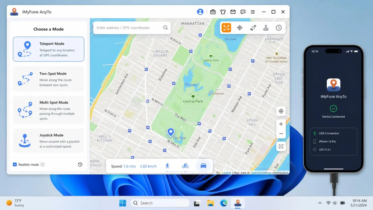This screenshot has width=373, height=210.
Task: Choose driving car speed icon
Action: pos(203,166)
